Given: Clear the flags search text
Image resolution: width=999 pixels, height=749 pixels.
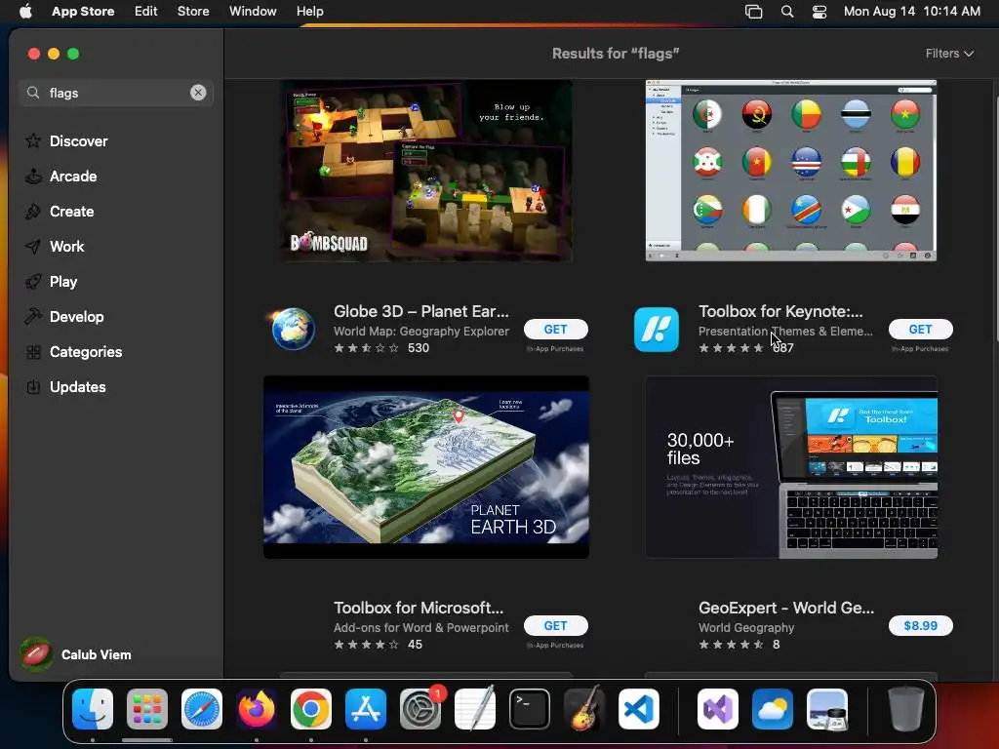Looking at the screenshot, I should (x=198, y=93).
